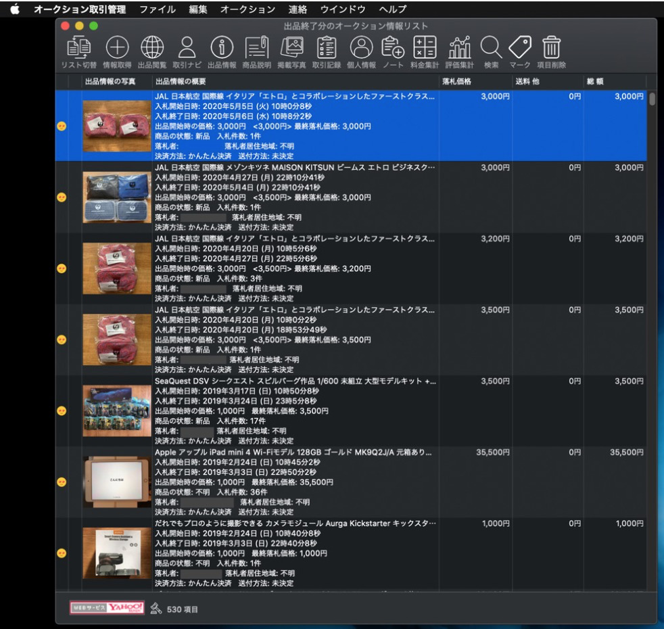This screenshot has width=664, height=629.
Task: Click the 3,200円 落札価格 cell
Action: (x=495, y=239)
